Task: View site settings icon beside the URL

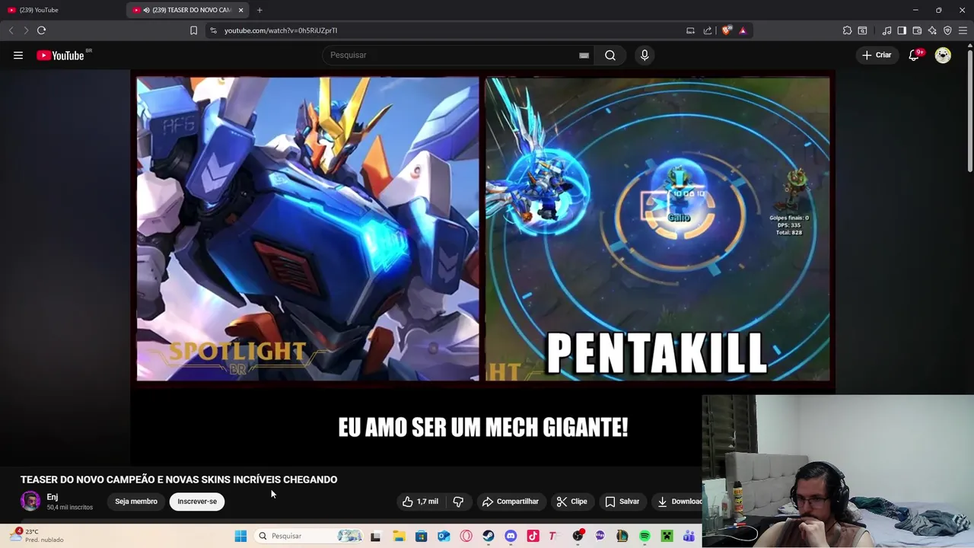Action: pyautogui.click(x=214, y=30)
